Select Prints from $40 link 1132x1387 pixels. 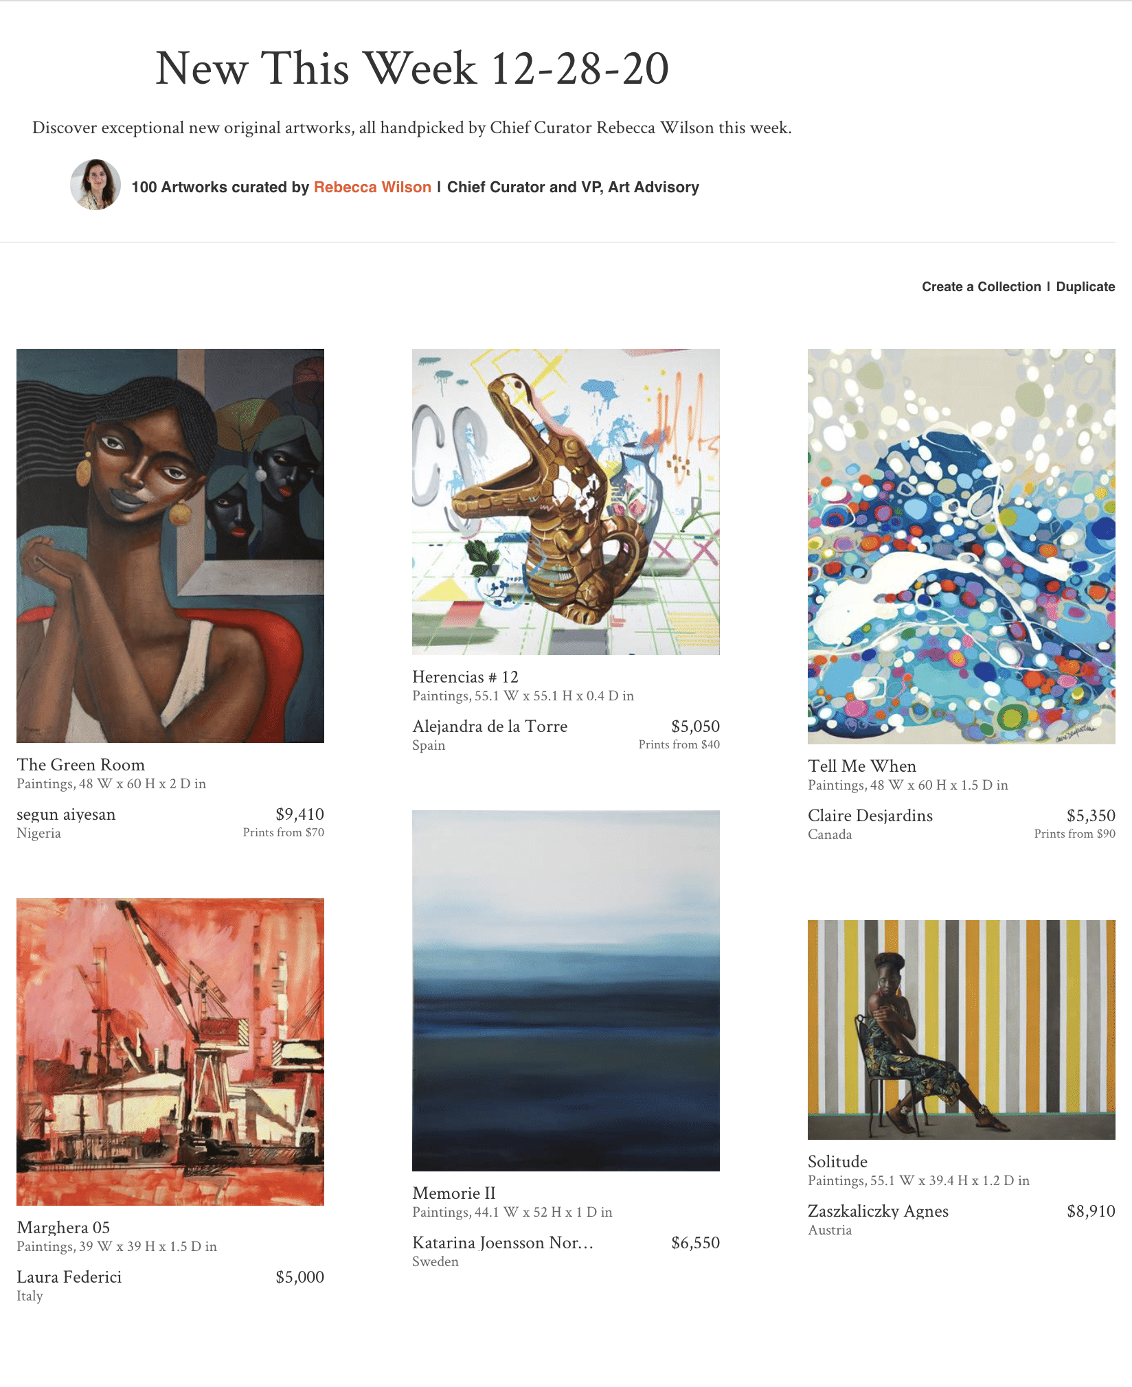pyautogui.click(x=679, y=744)
